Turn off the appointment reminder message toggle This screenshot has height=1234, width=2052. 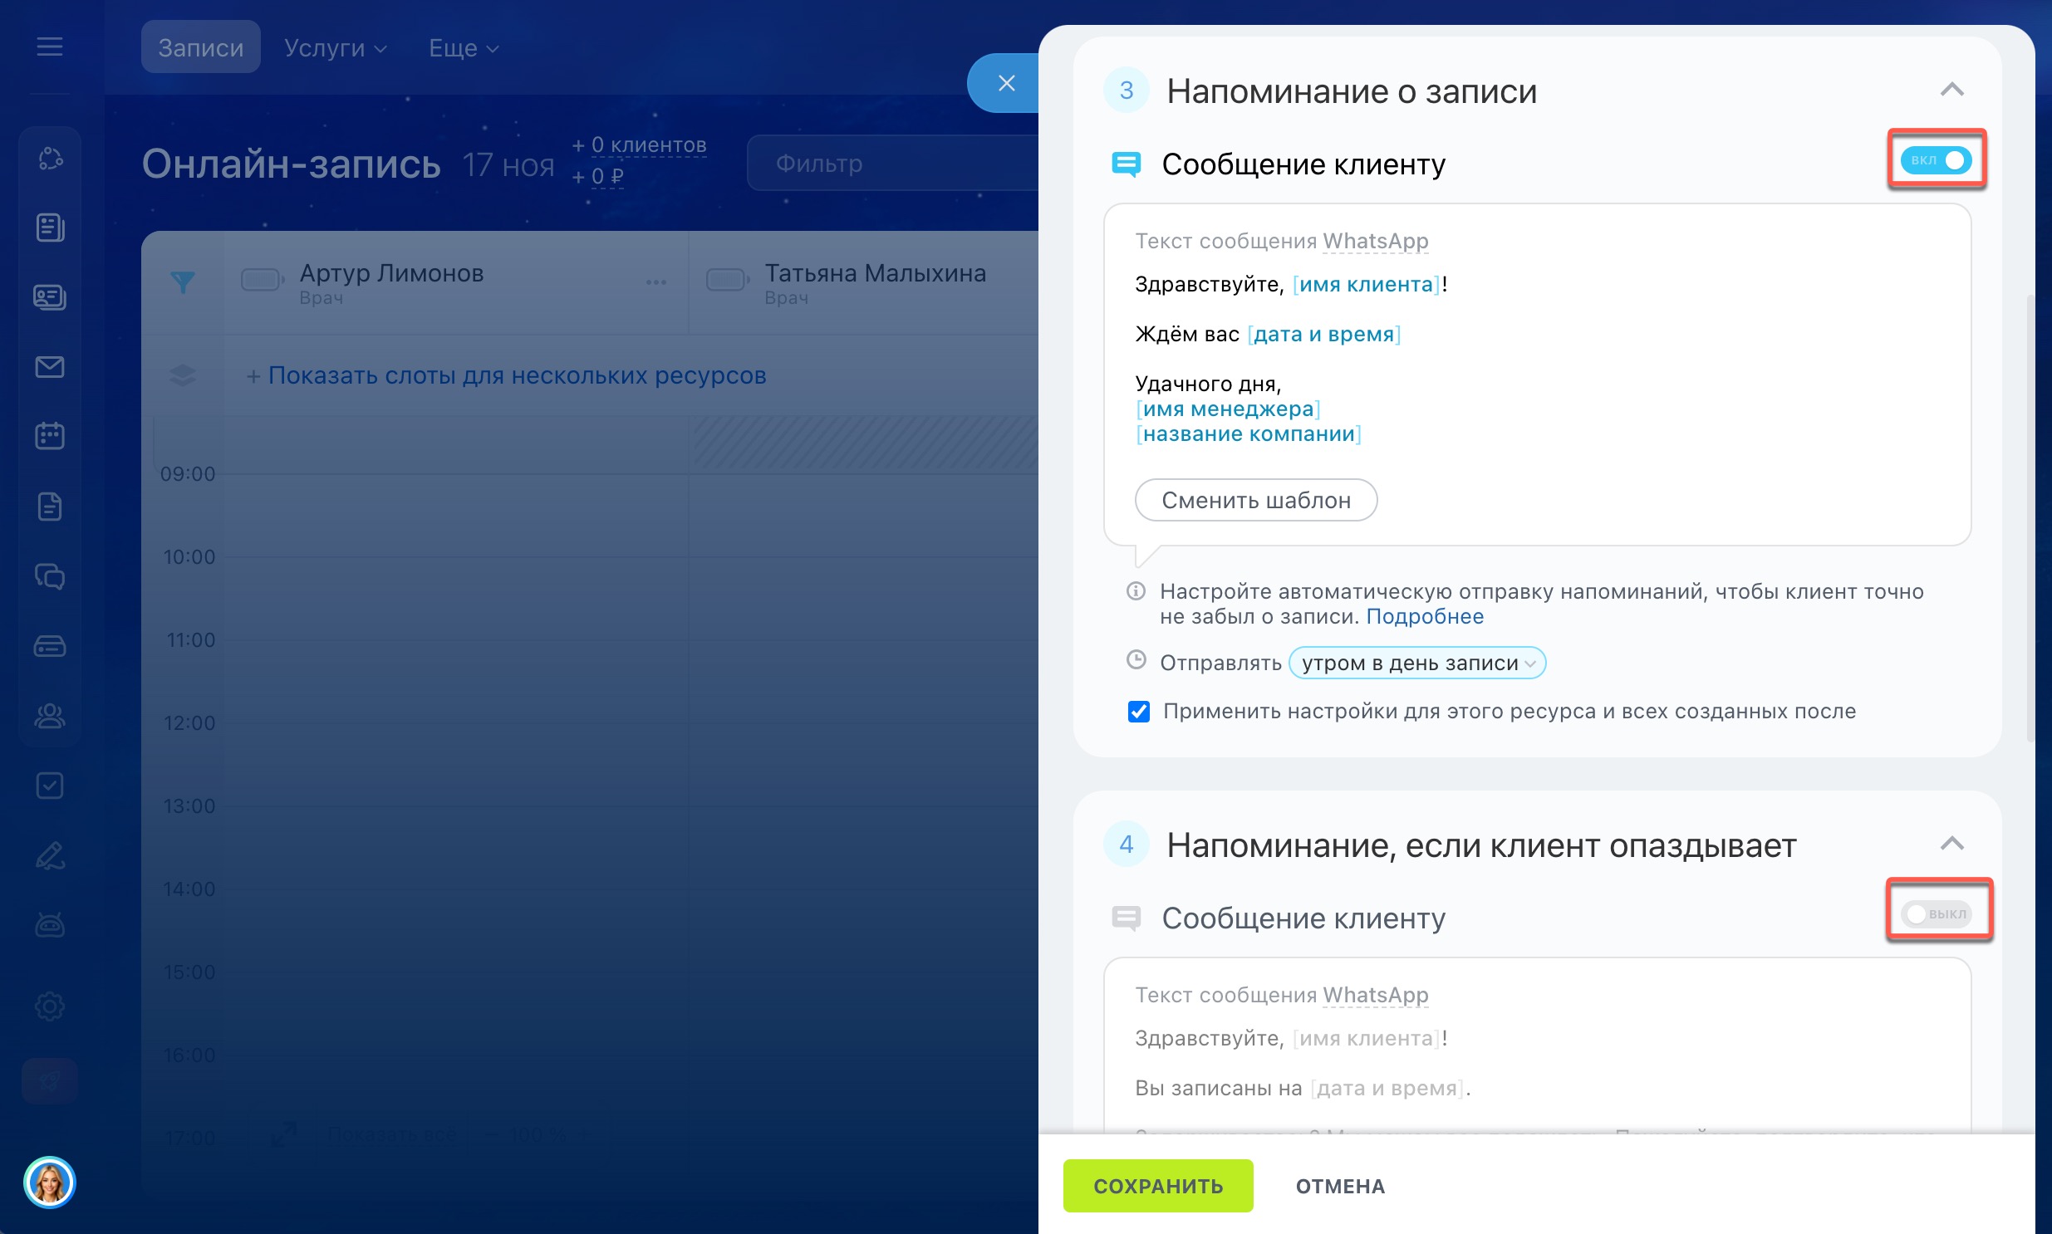point(1936,159)
